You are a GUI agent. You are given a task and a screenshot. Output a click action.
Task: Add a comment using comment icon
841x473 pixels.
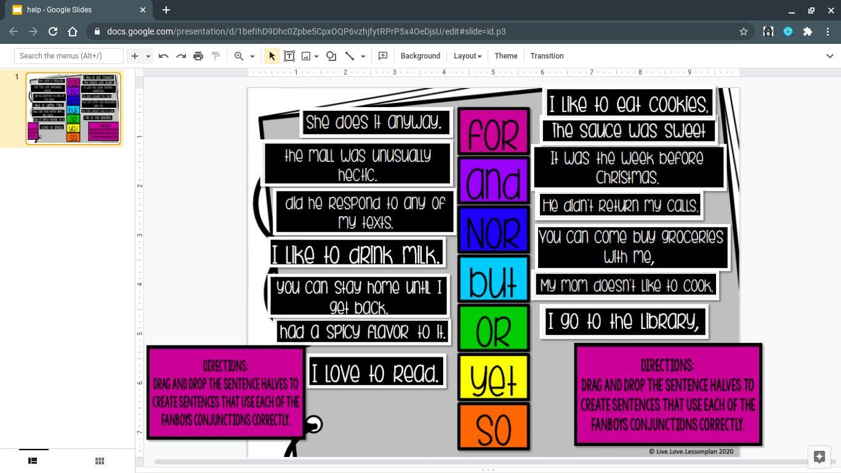click(383, 56)
